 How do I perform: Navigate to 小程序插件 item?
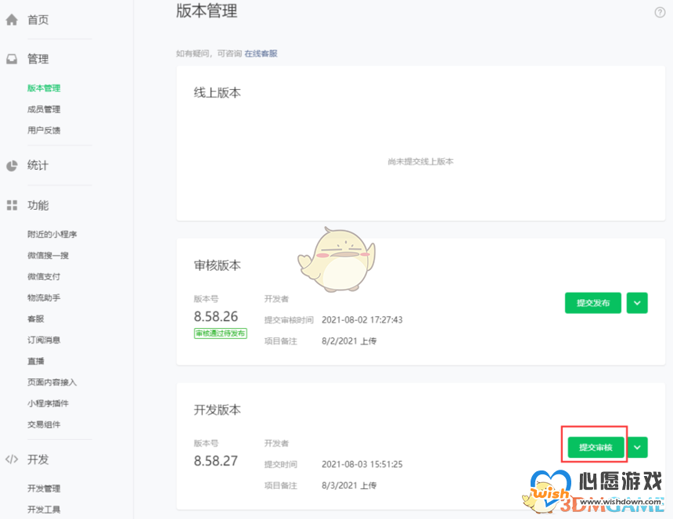(x=48, y=403)
